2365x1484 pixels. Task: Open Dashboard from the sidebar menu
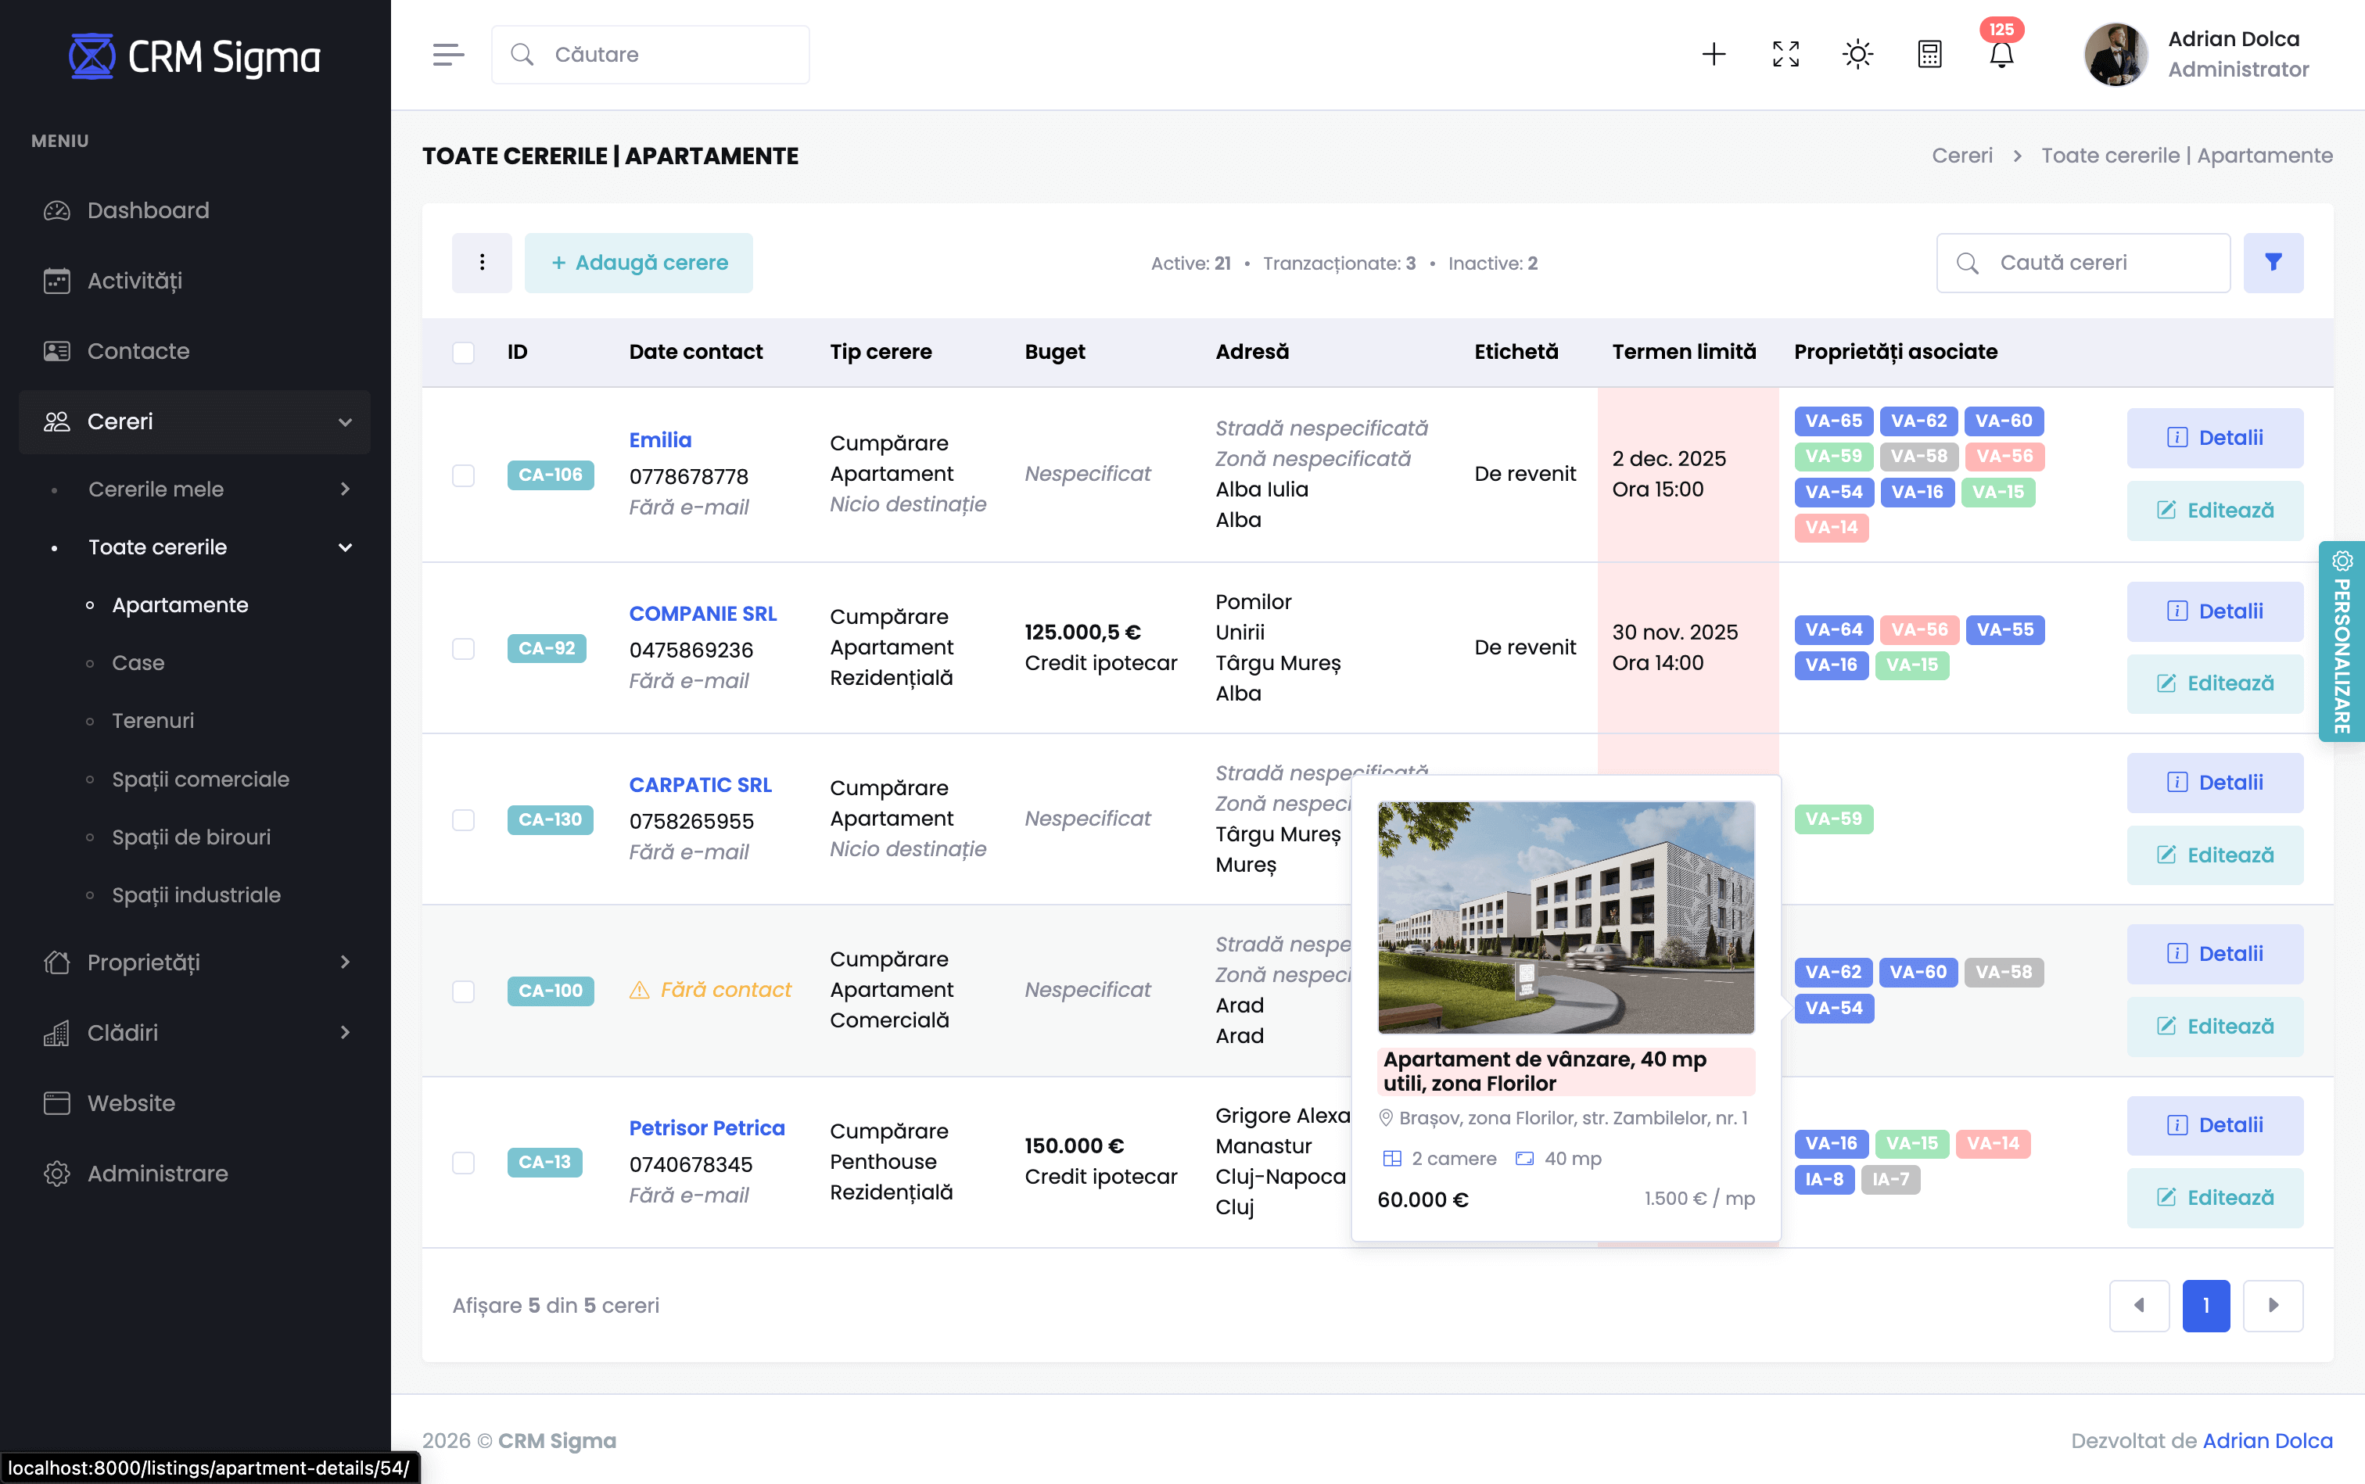point(147,210)
